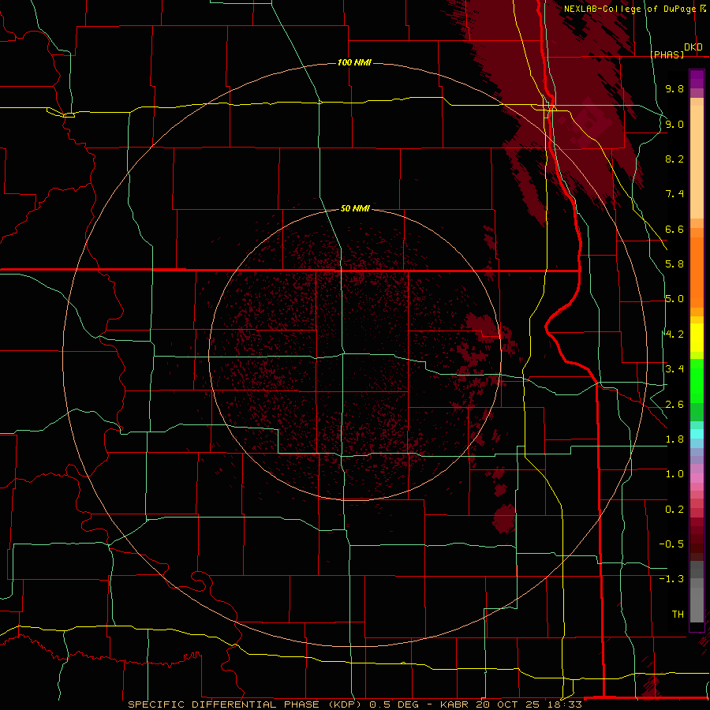Pick the orange segment of the color scale

pos(697,273)
